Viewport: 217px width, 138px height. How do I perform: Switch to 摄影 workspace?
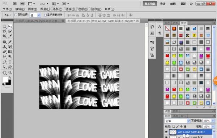(x=183, y=4)
